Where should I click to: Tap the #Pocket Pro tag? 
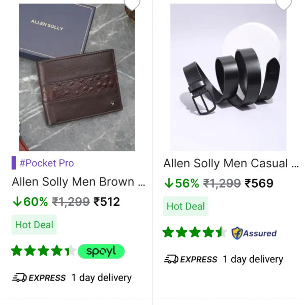[x=46, y=163]
